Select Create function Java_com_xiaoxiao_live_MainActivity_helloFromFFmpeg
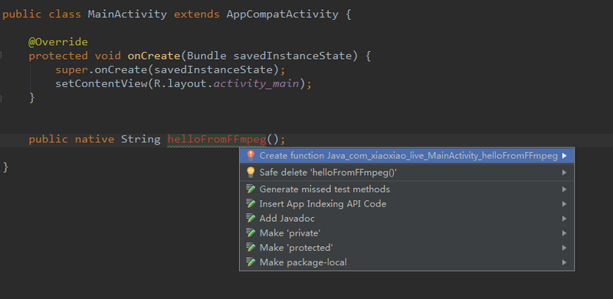Screen dimensions: 613x299 (407, 156)
